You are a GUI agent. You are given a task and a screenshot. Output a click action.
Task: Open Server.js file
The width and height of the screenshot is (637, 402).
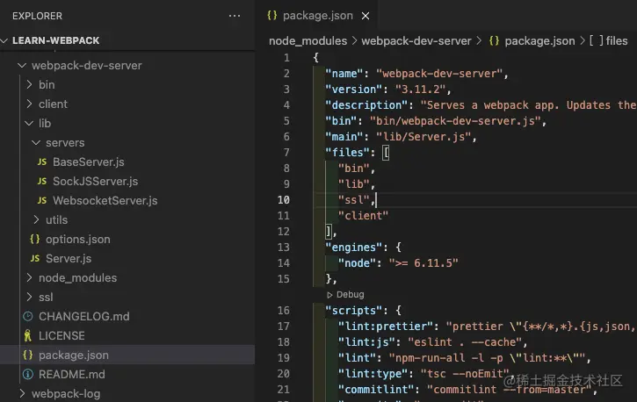click(x=69, y=258)
